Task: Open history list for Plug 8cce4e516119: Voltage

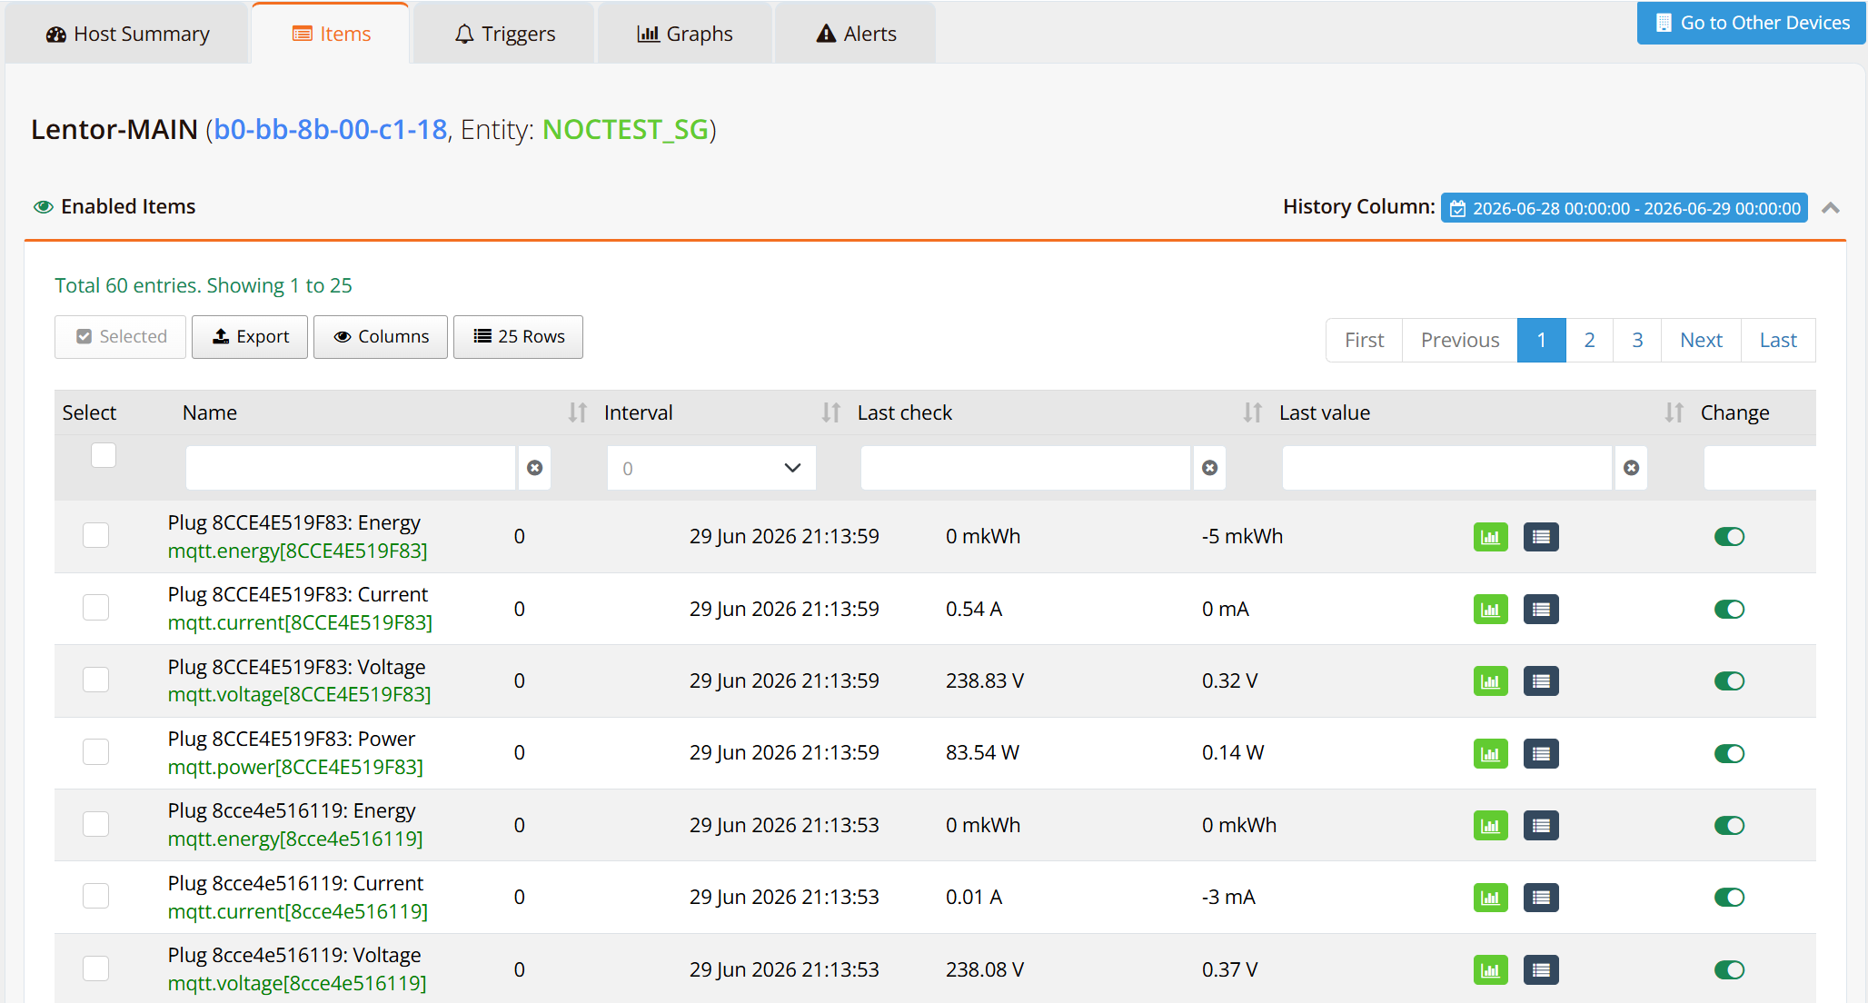Action: pyautogui.click(x=1541, y=969)
